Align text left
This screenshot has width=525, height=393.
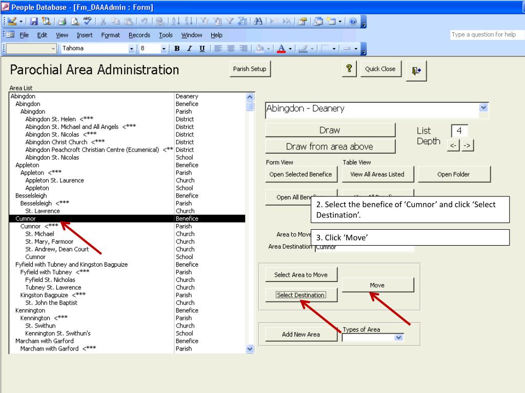[x=218, y=49]
